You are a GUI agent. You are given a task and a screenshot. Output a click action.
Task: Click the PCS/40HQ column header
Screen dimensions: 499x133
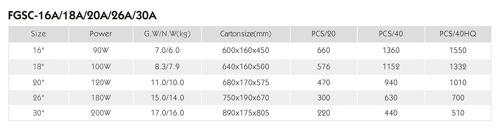coord(458,34)
